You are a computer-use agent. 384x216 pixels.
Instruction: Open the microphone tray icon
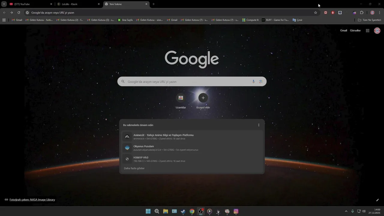click(x=352, y=211)
